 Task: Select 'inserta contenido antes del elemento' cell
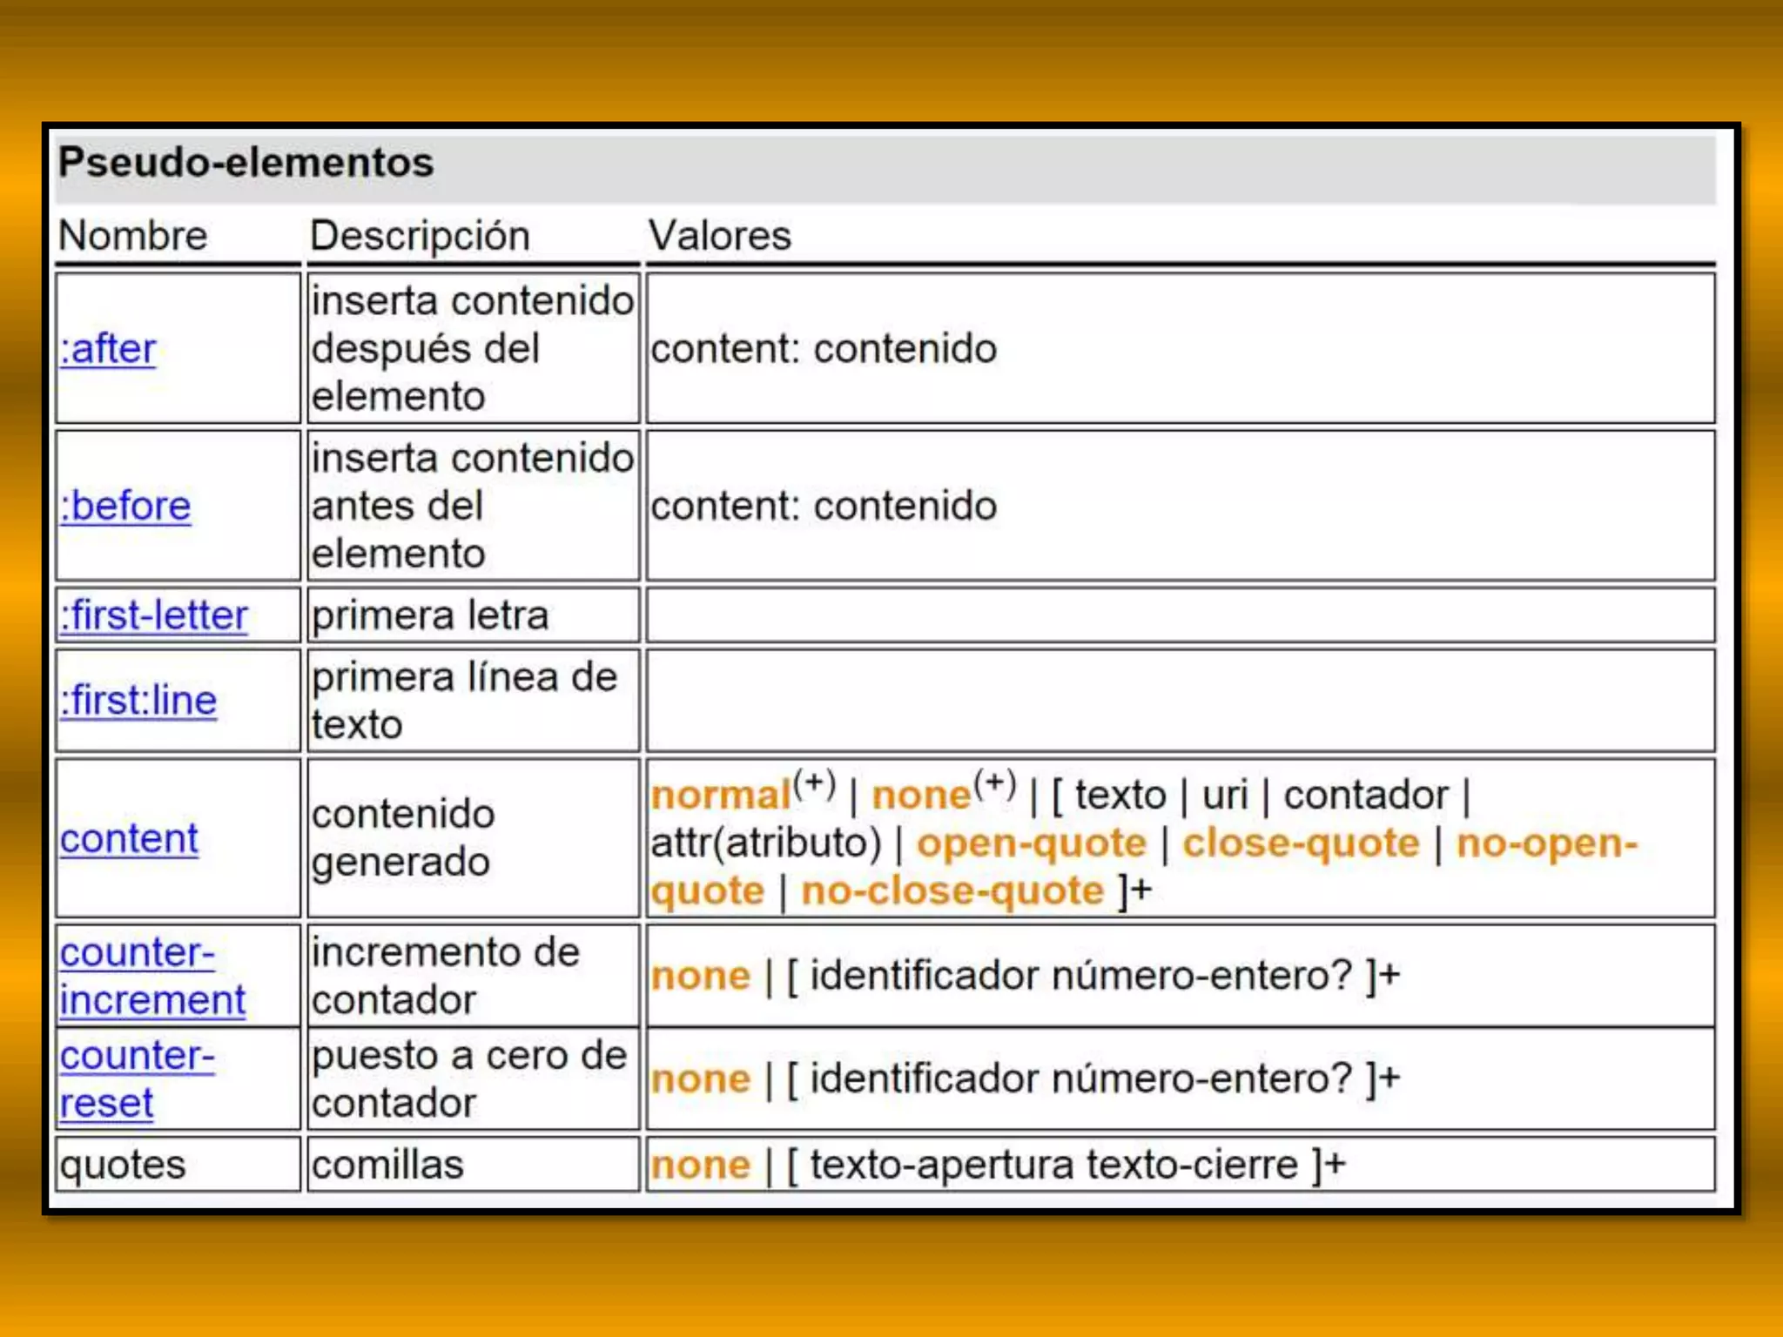pos(474,506)
